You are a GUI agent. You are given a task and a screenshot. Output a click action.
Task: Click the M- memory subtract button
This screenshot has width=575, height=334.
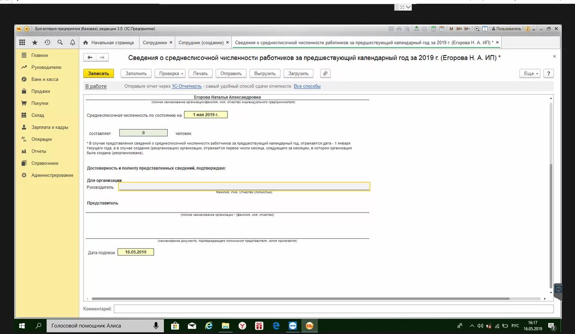[467, 29]
